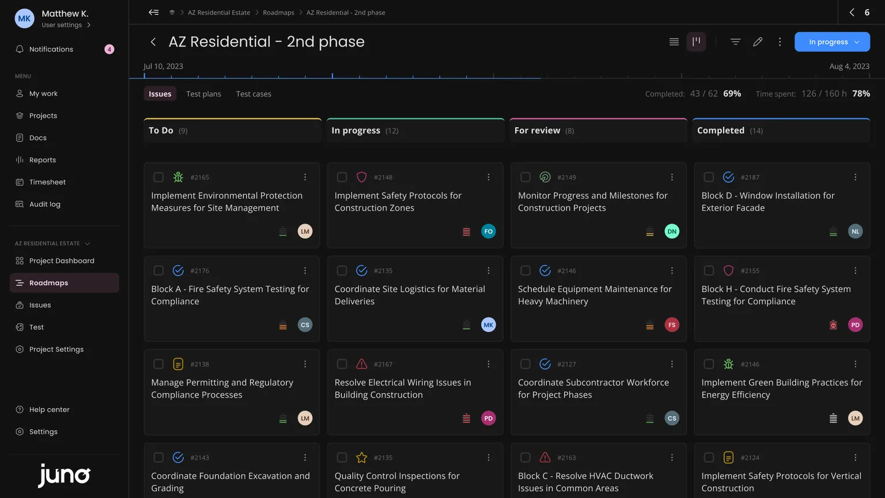Open Notifications in the sidebar

51,49
